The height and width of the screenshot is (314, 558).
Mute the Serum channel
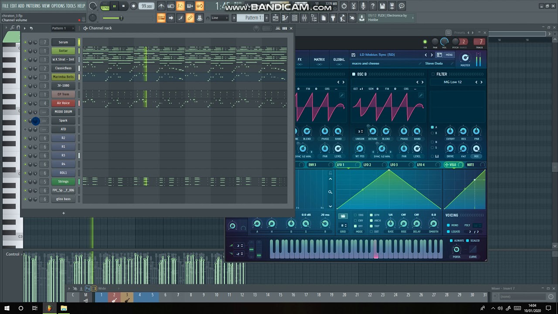[x=25, y=42]
